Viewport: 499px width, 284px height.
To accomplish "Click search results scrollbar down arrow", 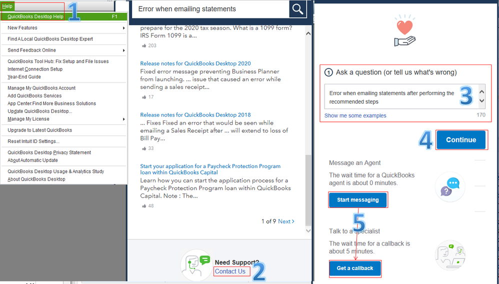I will click(x=308, y=230).
